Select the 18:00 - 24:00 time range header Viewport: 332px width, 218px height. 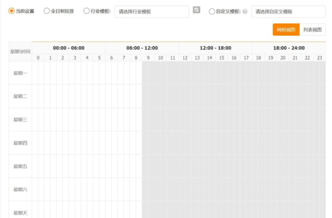[x=289, y=48]
